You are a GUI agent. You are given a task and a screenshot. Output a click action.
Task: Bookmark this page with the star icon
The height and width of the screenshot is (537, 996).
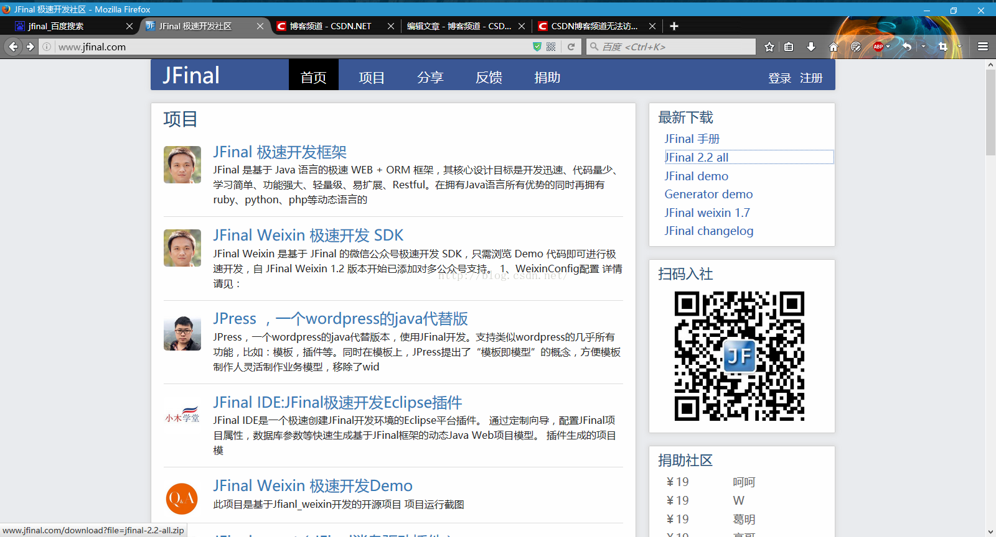coord(769,47)
